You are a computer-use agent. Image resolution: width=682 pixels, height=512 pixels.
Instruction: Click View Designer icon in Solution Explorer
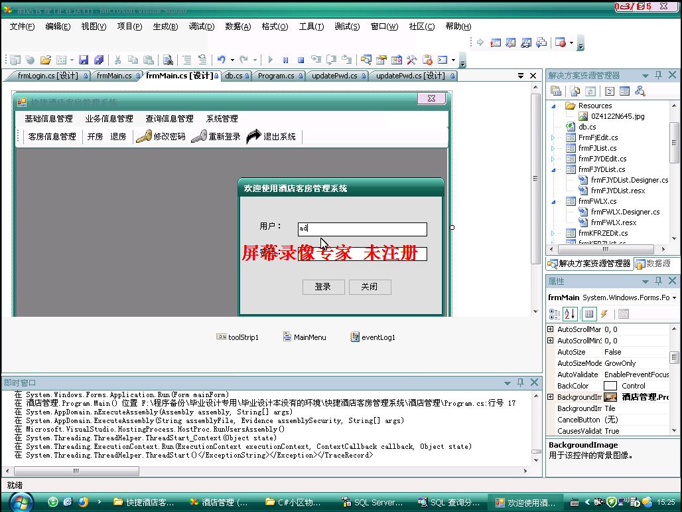click(x=624, y=91)
